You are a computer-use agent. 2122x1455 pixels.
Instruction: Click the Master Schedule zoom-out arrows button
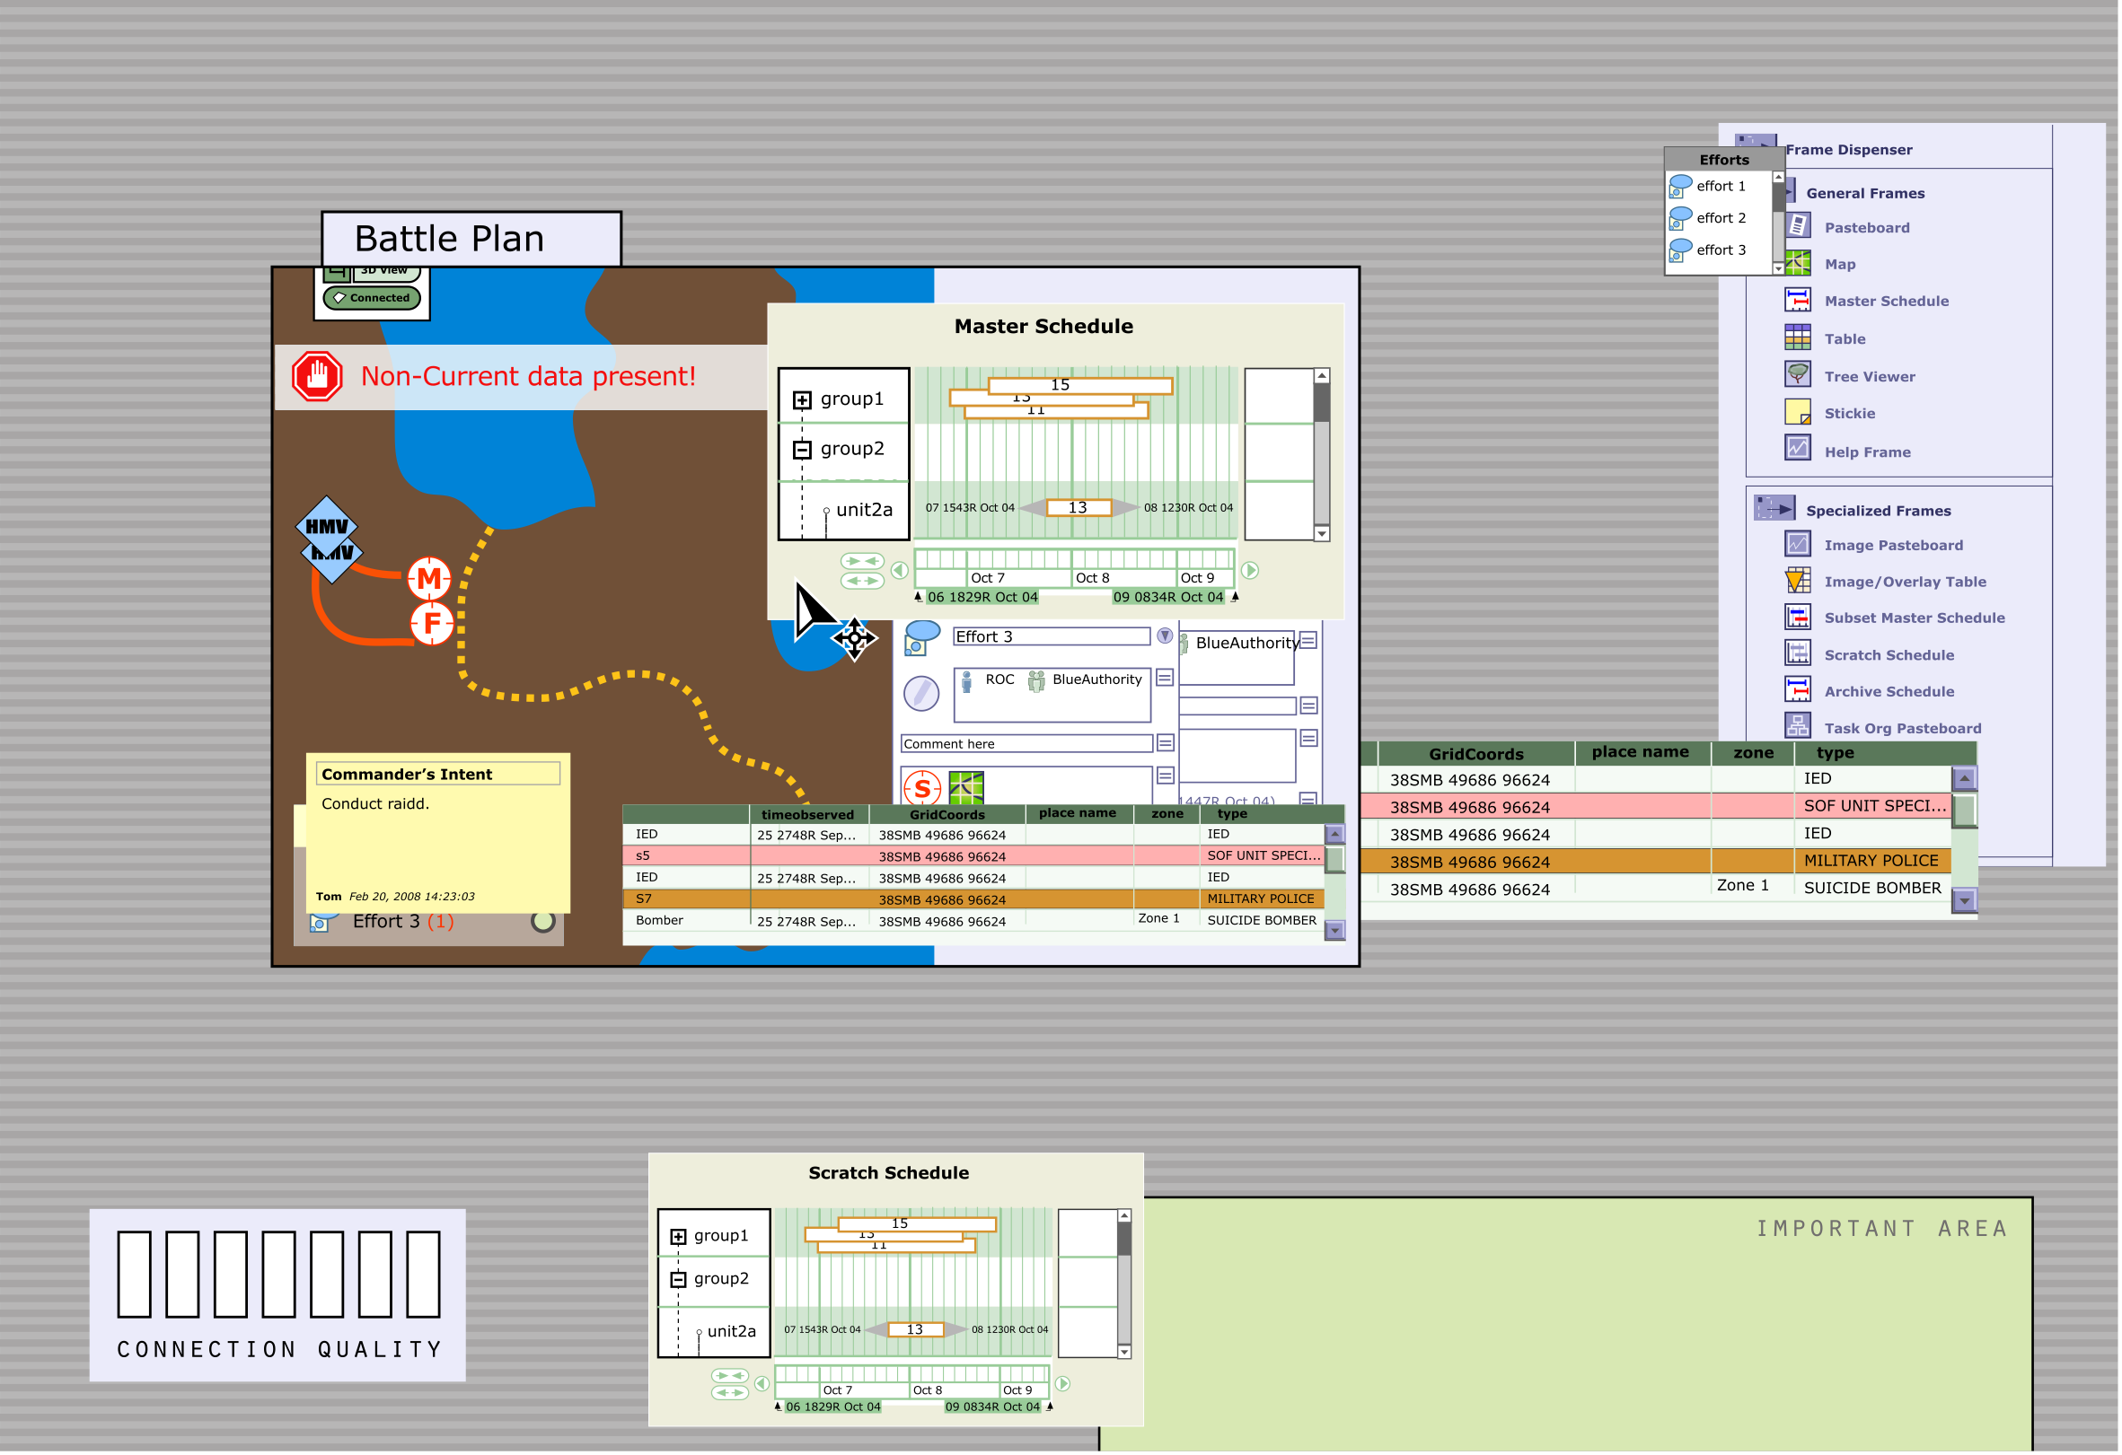pos(864,582)
